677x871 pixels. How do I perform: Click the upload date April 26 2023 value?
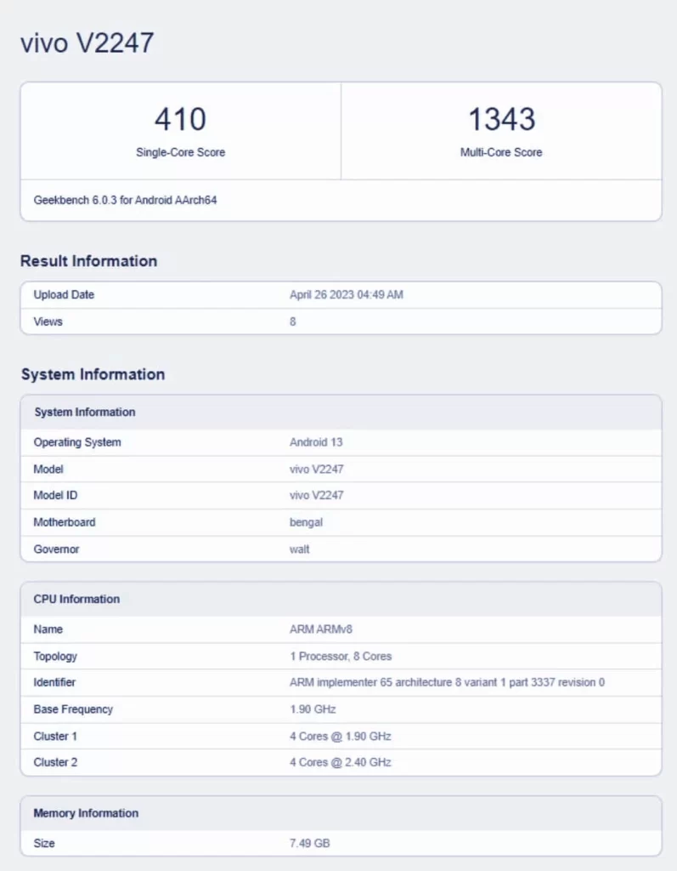click(x=347, y=295)
